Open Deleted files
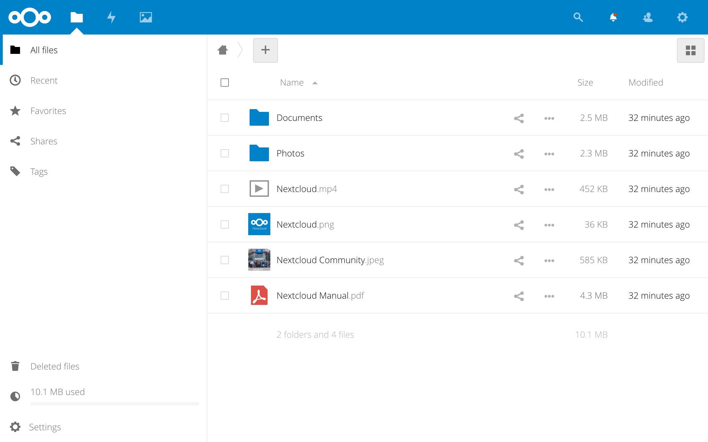 [x=55, y=366]
